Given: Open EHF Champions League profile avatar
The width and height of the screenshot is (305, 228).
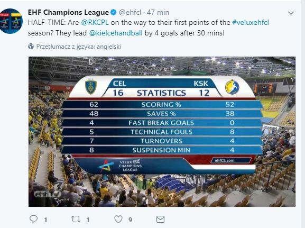Looking at the screenshot, I should point(11,21).
